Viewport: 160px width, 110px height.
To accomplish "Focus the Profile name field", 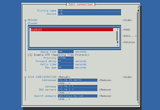I will pyautogui.click(x=89, y=11).
